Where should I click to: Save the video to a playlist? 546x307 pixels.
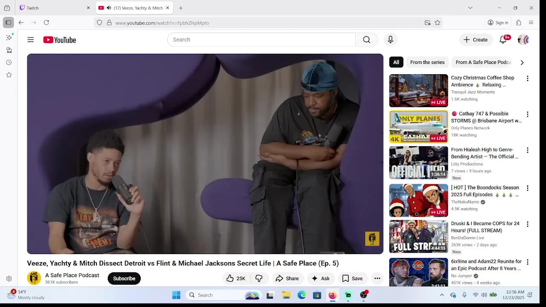pyautogui.click(x=353, y=278)
